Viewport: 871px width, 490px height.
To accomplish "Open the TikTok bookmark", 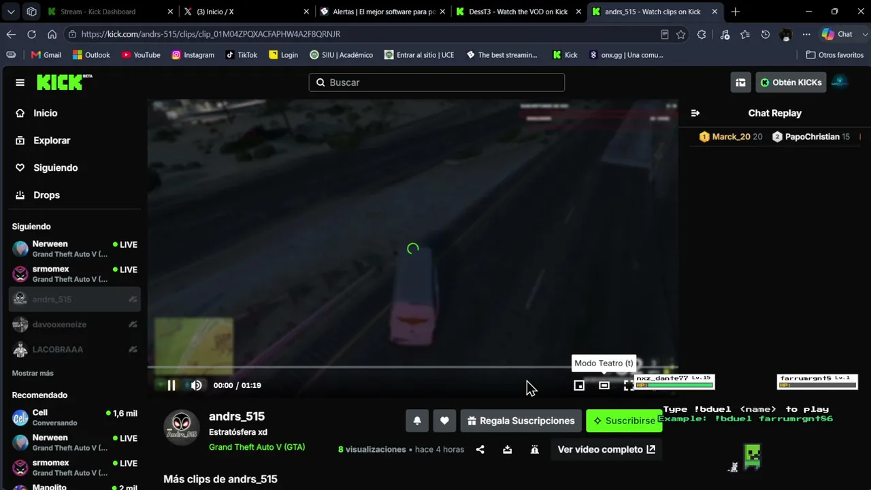I will (242, 55).
